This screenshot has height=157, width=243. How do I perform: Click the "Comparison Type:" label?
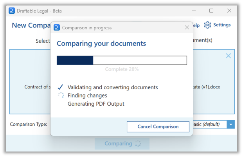pos(29,124)
